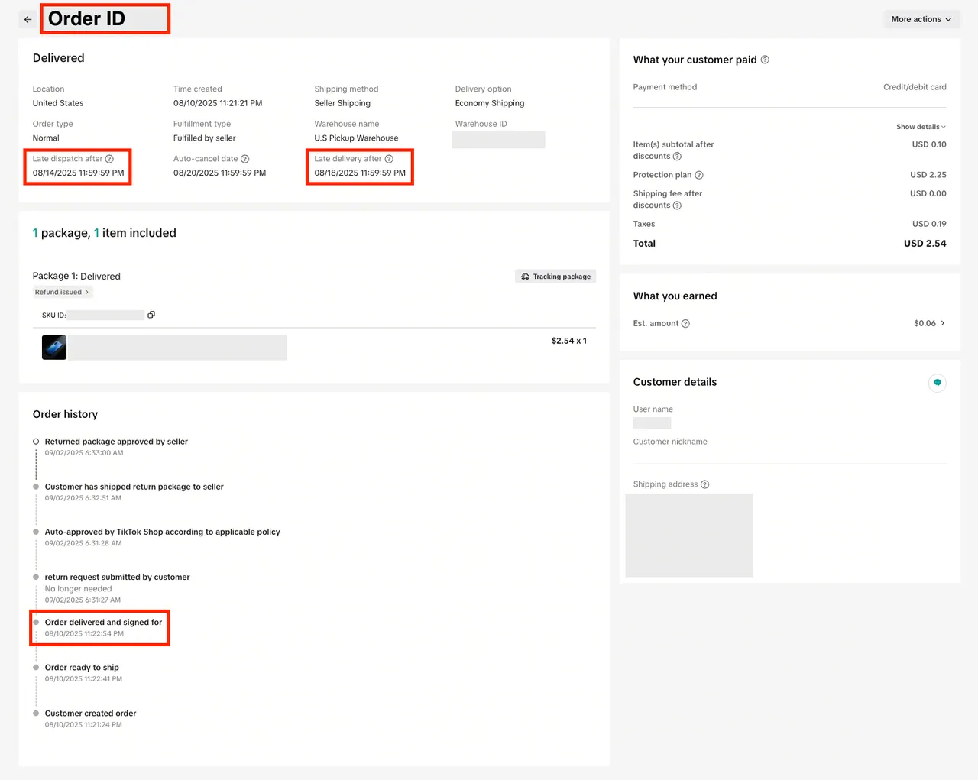The width and height of the screenshot is (978, 780).
Task: Click 'Credit/debit card' payment method
Action: [x=915, y=87]
